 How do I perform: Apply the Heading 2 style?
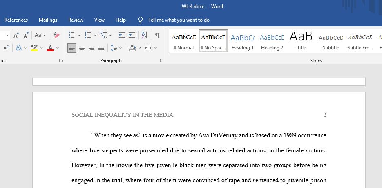[272, 41]
